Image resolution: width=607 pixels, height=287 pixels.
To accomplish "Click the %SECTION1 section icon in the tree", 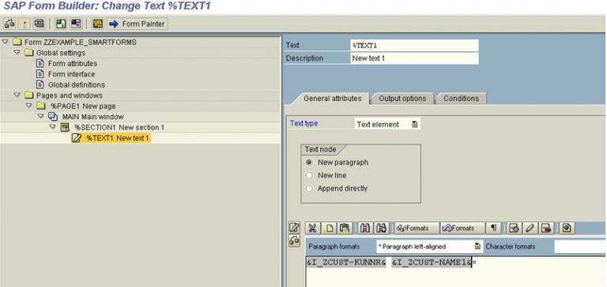I will (65, 127).
